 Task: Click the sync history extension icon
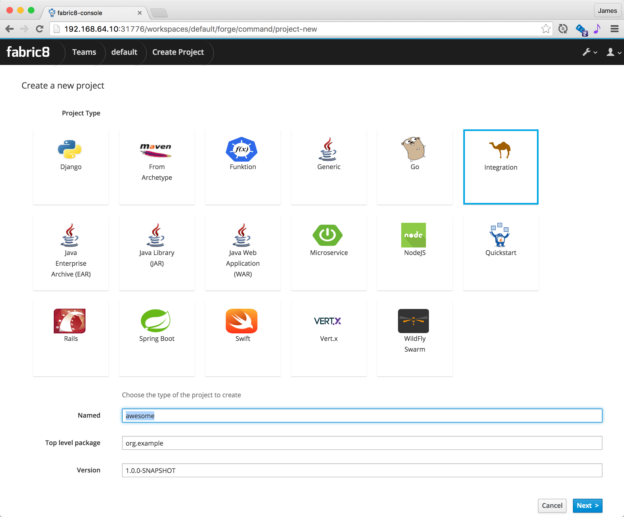[x=563, y=29]
